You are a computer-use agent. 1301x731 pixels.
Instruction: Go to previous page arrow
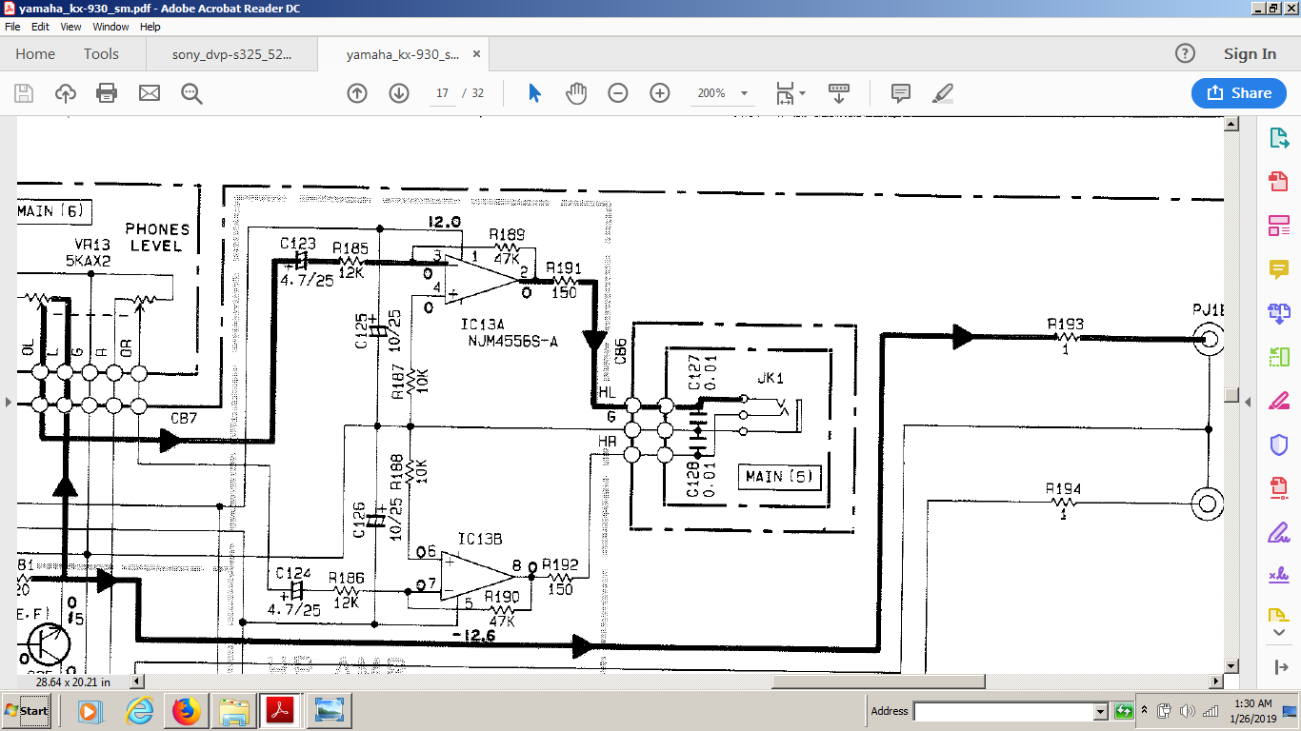(357, 93)
